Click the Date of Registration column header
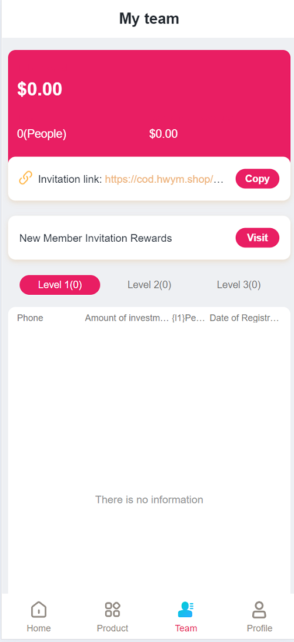Screen dimensions: 294x642 coord(244,318)
